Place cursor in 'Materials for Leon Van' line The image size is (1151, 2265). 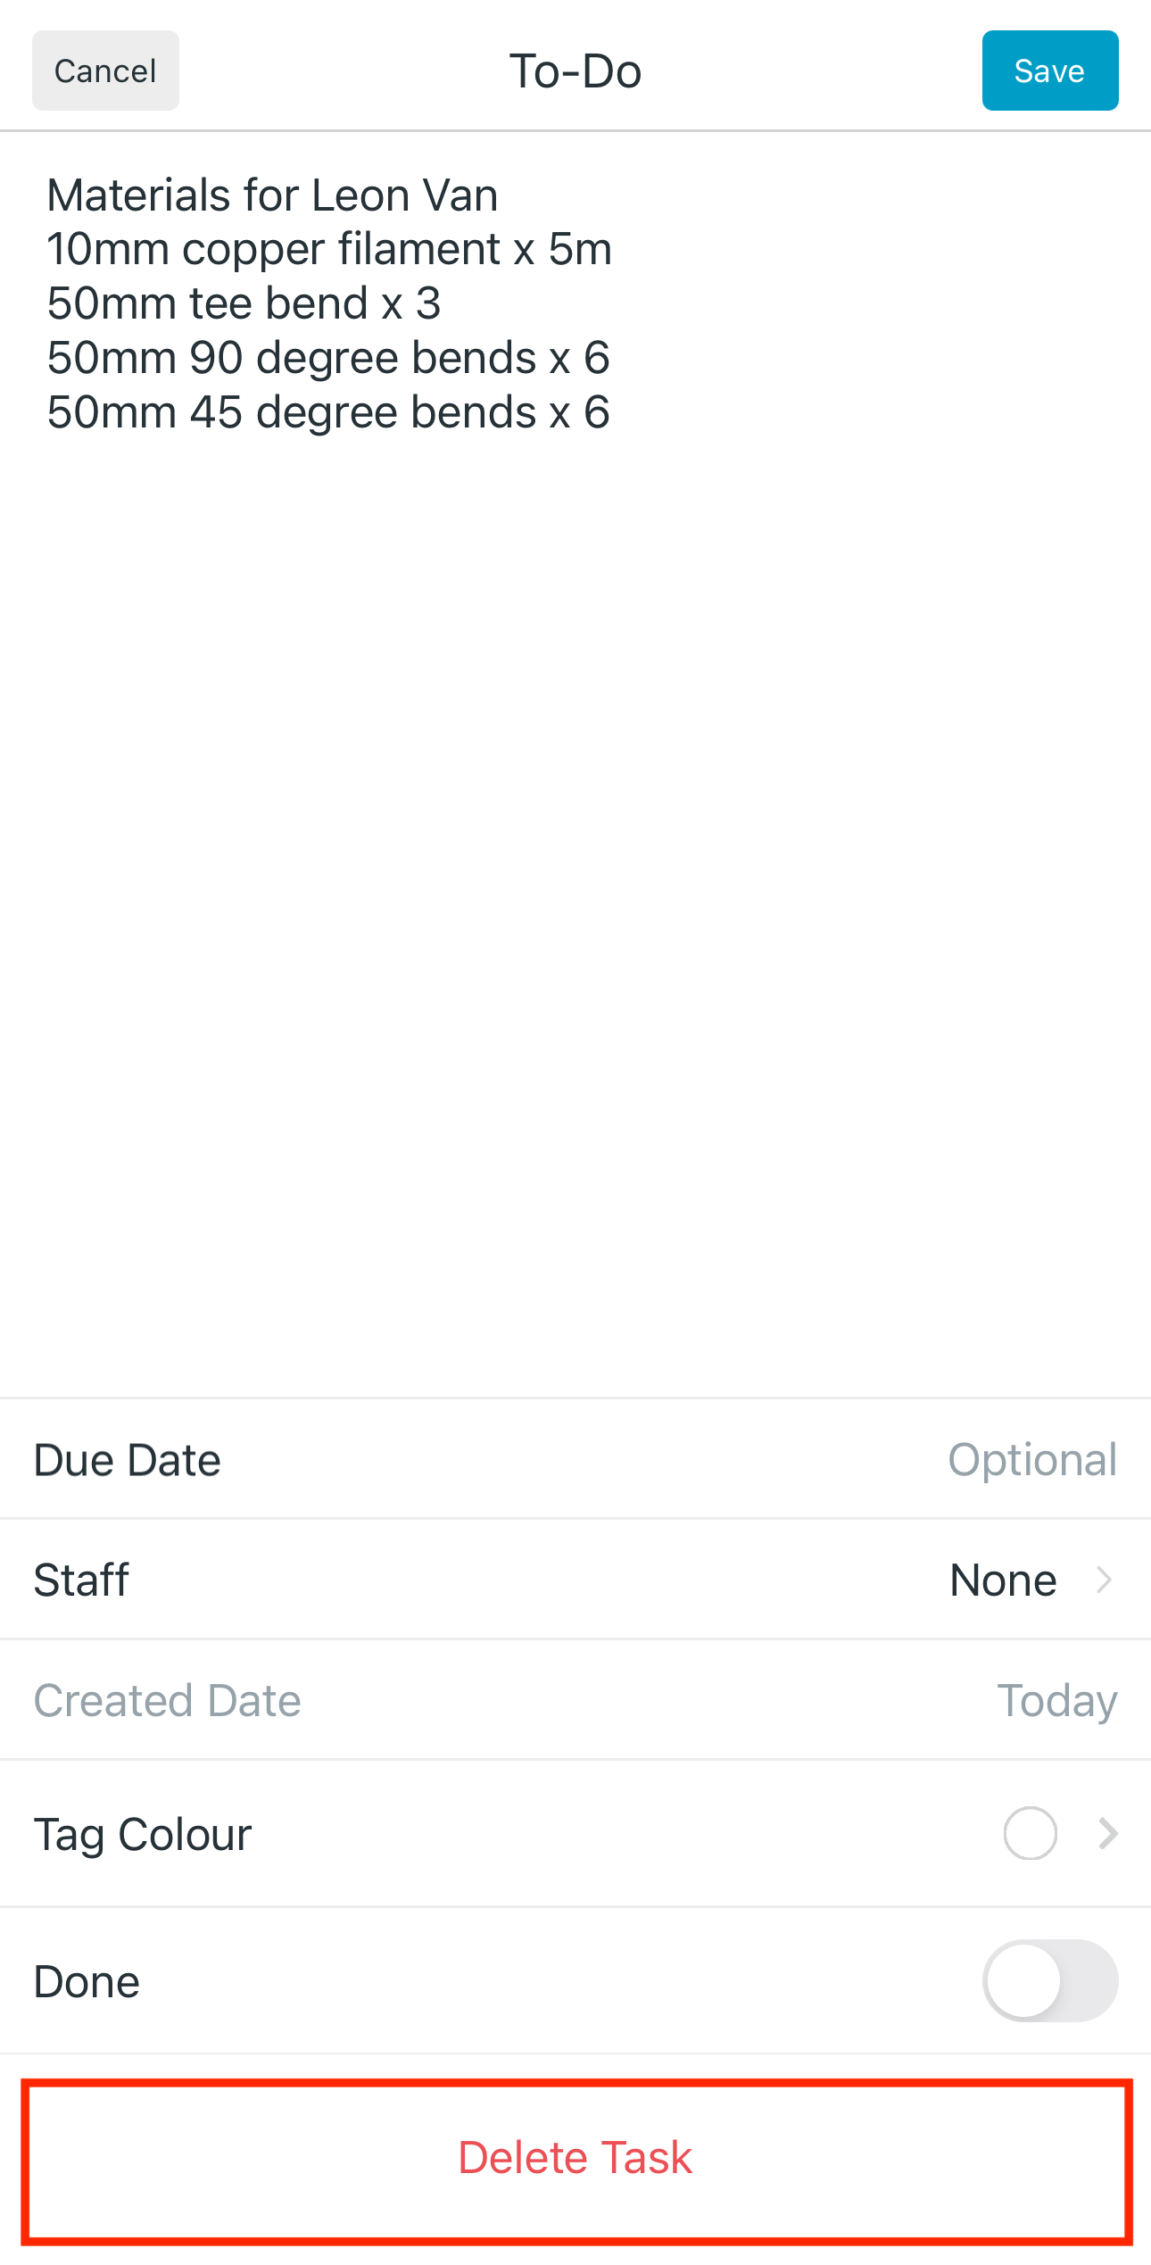(x=272, y=195)
